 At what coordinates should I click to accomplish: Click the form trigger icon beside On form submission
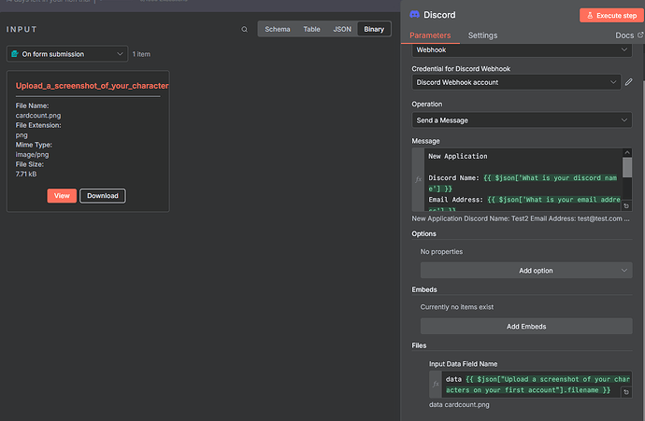pyautogui.click(x=15, y=54)
